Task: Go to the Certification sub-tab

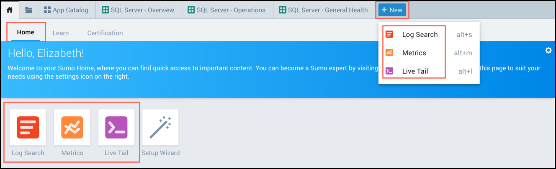Action: point(105,33)
